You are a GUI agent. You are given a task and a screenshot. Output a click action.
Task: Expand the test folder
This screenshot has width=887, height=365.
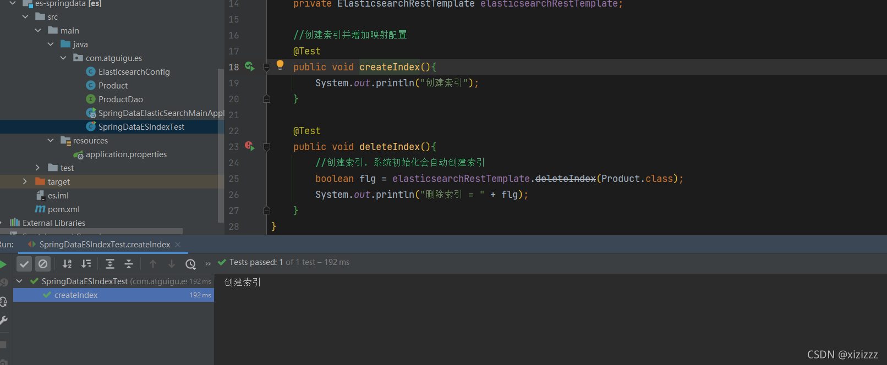pos(37,168)
